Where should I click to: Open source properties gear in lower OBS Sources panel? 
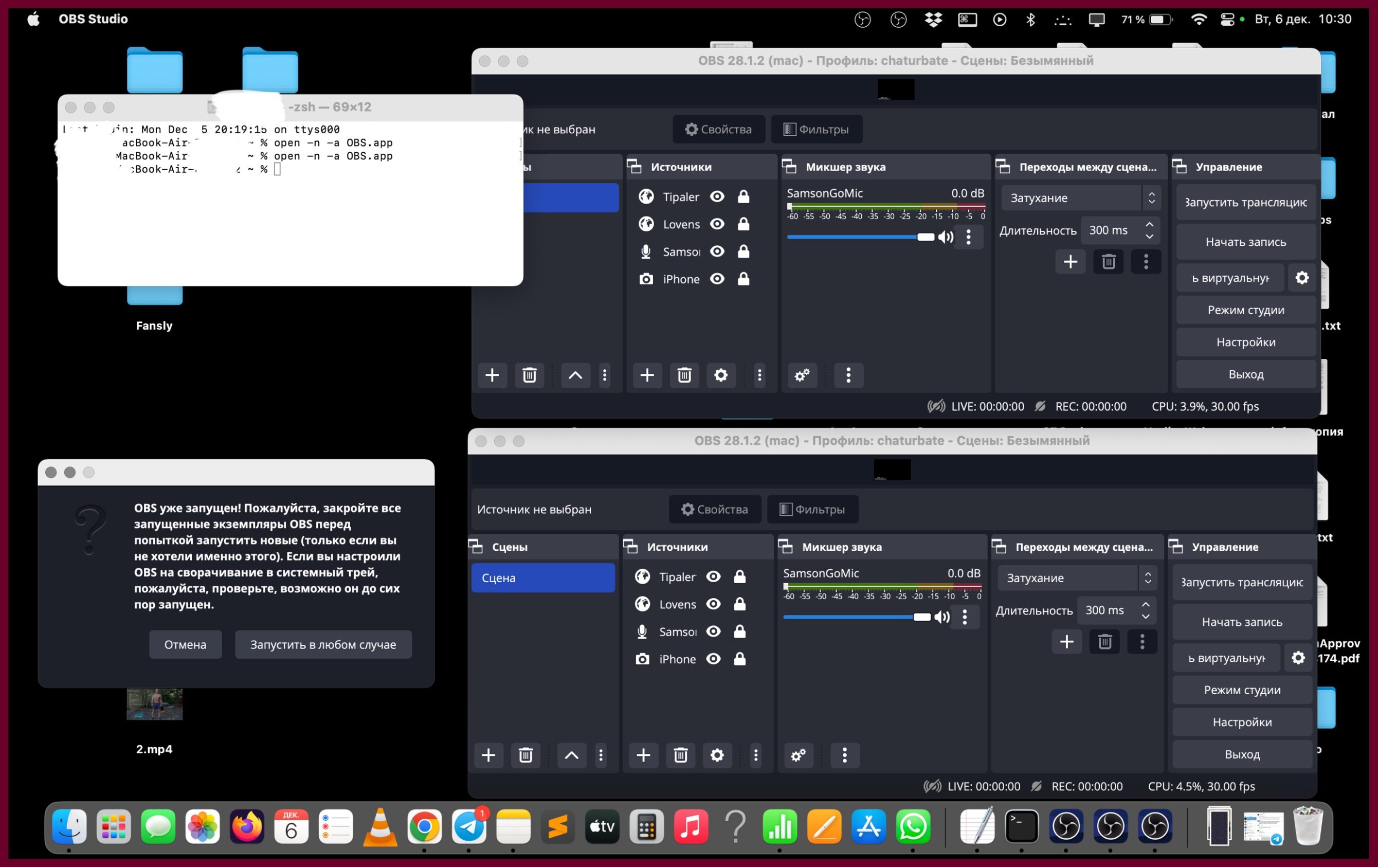coord(717,755)
